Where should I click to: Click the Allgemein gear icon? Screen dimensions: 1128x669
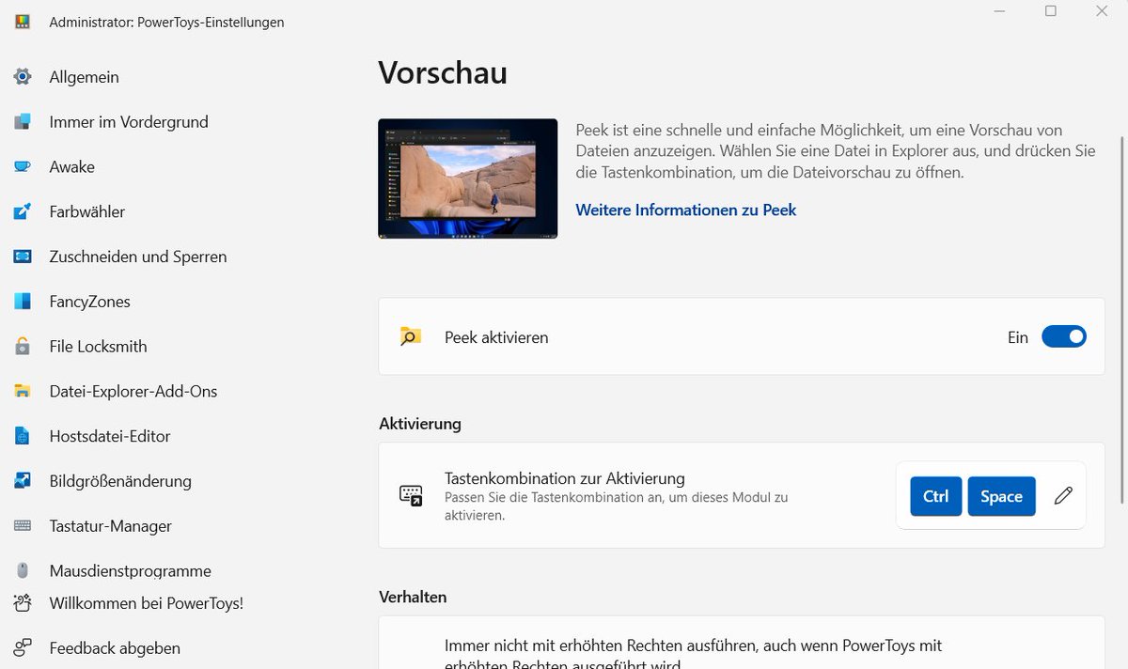(23, 77)
